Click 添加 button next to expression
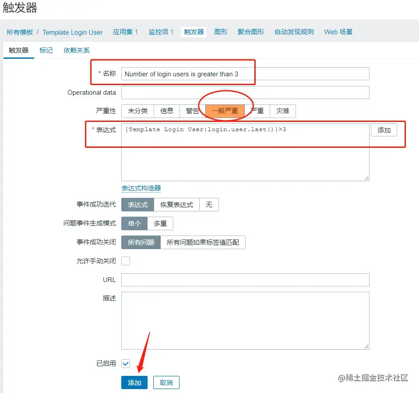 tap(384, 130)
